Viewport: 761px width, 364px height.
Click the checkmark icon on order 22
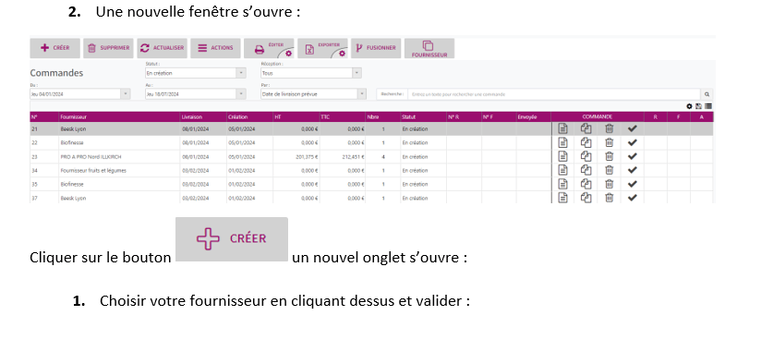(x=632, y=142)
